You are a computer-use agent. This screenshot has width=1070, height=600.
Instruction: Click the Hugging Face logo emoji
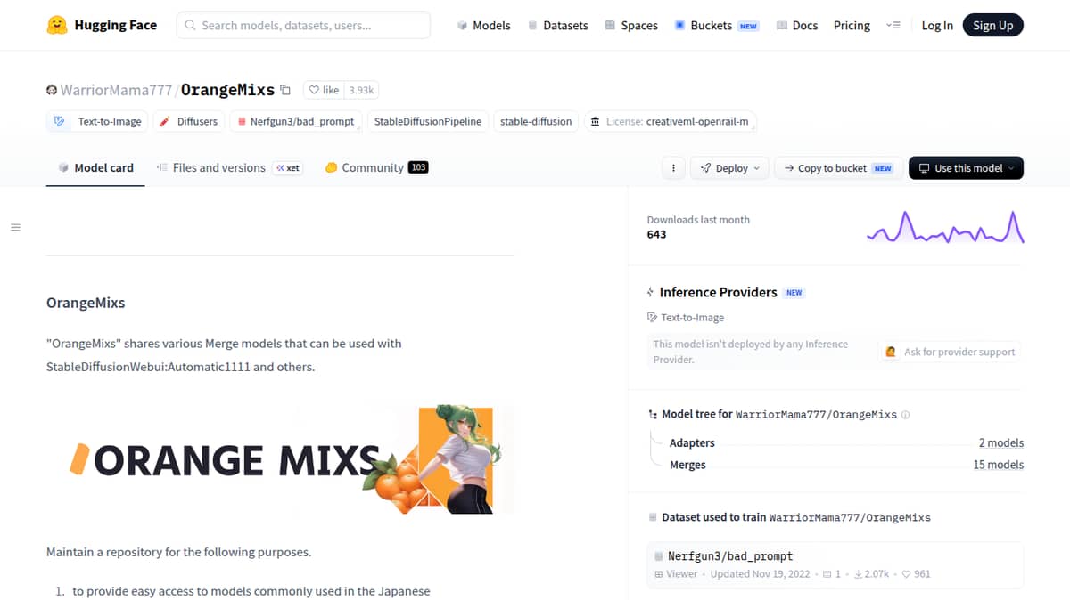[57, 25]
